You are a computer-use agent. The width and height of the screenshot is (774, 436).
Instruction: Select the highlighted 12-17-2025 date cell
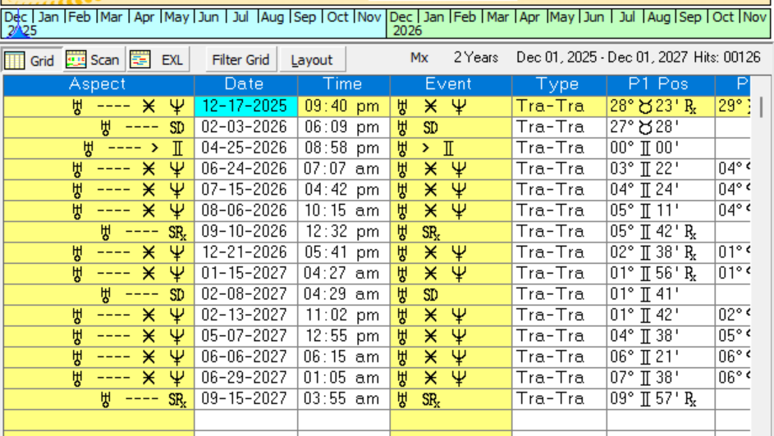[245, 106]
